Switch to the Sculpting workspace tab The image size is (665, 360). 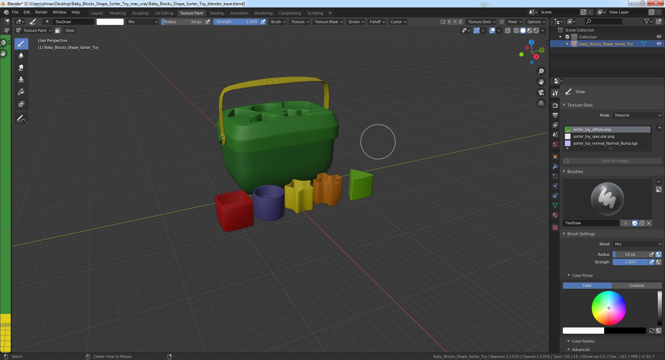(140, 13)
